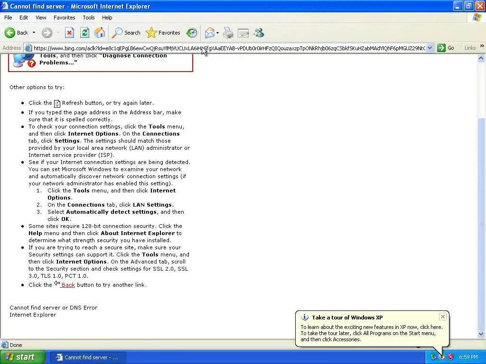Click the greyed Forward arrow button

(47, 33)
